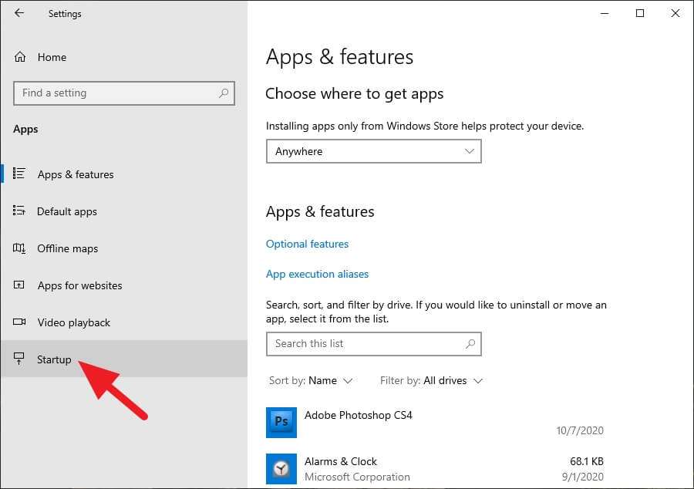Click App execution aliases
Screen dimensions: 694x489
tap(317, 274)
